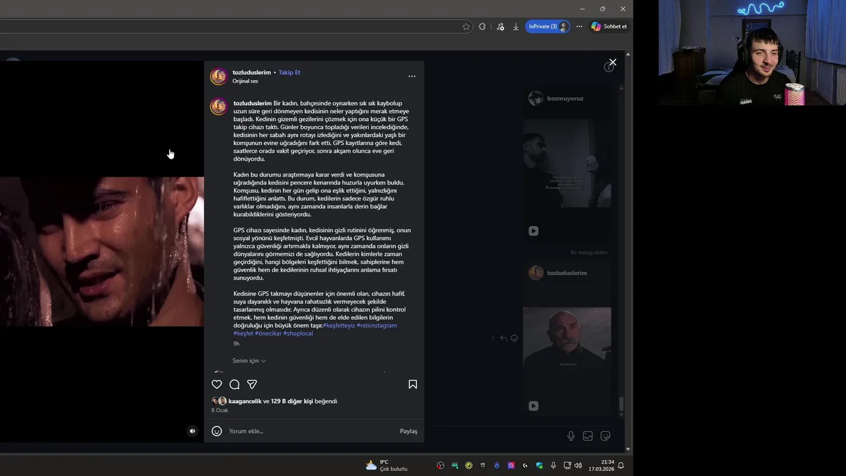Click the chat scrollbar handle
Screen dimensions: 846x476
click(621, 404)
